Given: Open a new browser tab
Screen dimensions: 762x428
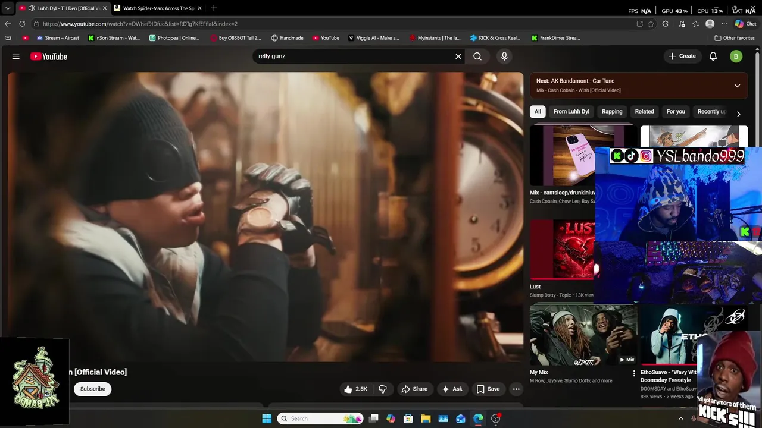Looking at the screenshot, I should (214, 8).
